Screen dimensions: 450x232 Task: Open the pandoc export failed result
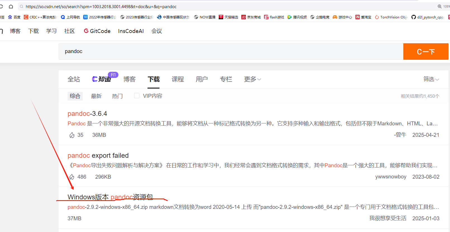click(98, 156)
